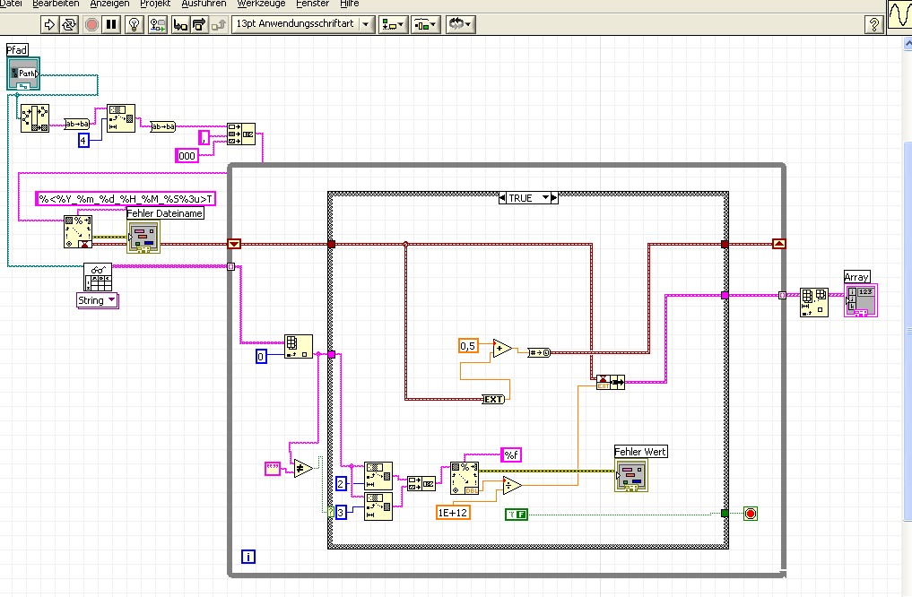Select the loop iteration terminal i
Image resolution: width=912 pixels, height=597 pixels.
tap(248, 557)
